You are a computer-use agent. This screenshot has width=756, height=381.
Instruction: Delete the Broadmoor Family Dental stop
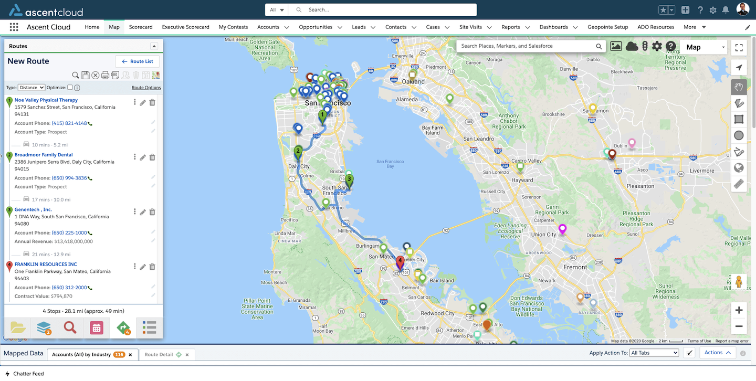[x=152, y=157]
